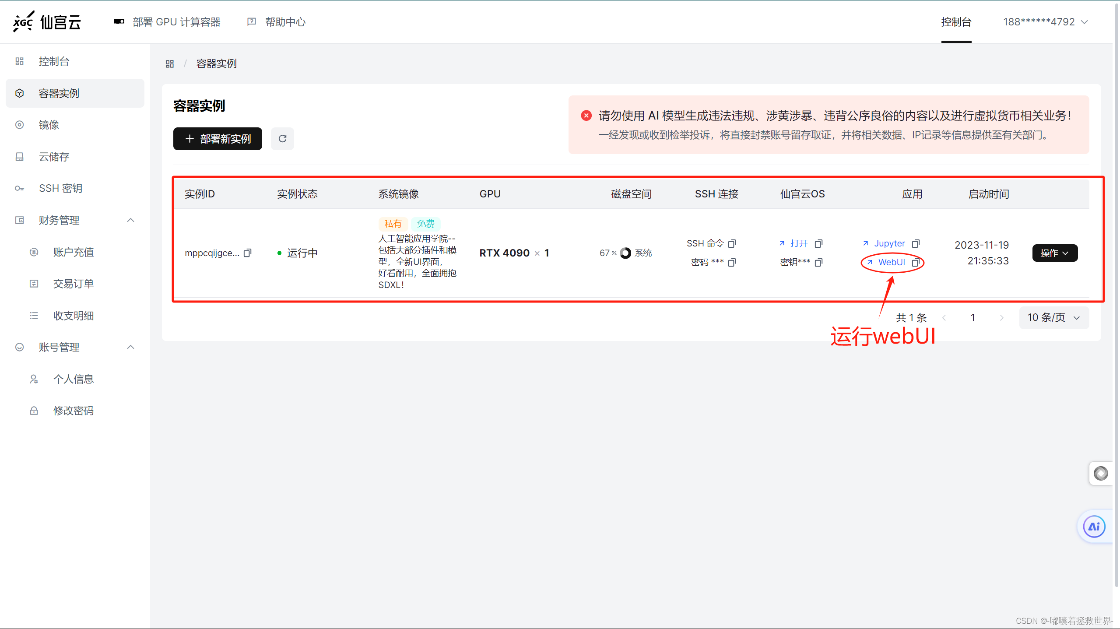Copy the 仙宫云OS 密钥 with its copy icon
Viewport: 1120px width, 629px height.
pos(819,262)
